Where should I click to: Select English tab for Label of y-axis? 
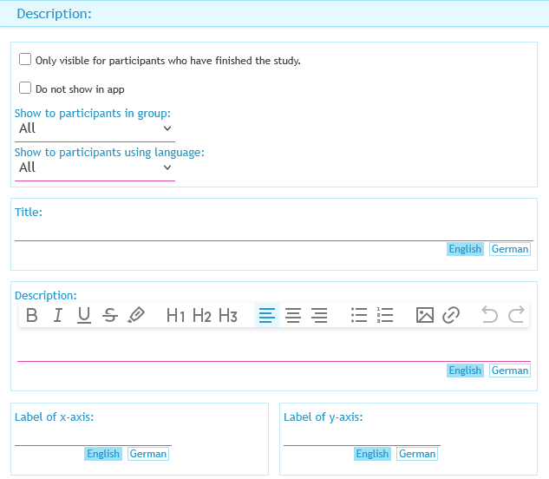[372, 454]
